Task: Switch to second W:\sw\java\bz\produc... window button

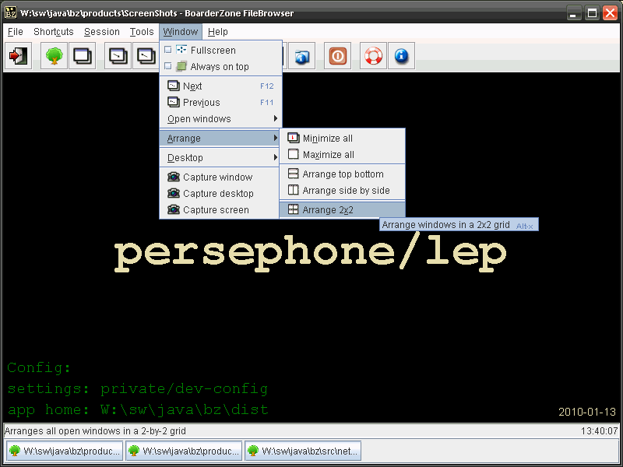Action: pos(184,451)
